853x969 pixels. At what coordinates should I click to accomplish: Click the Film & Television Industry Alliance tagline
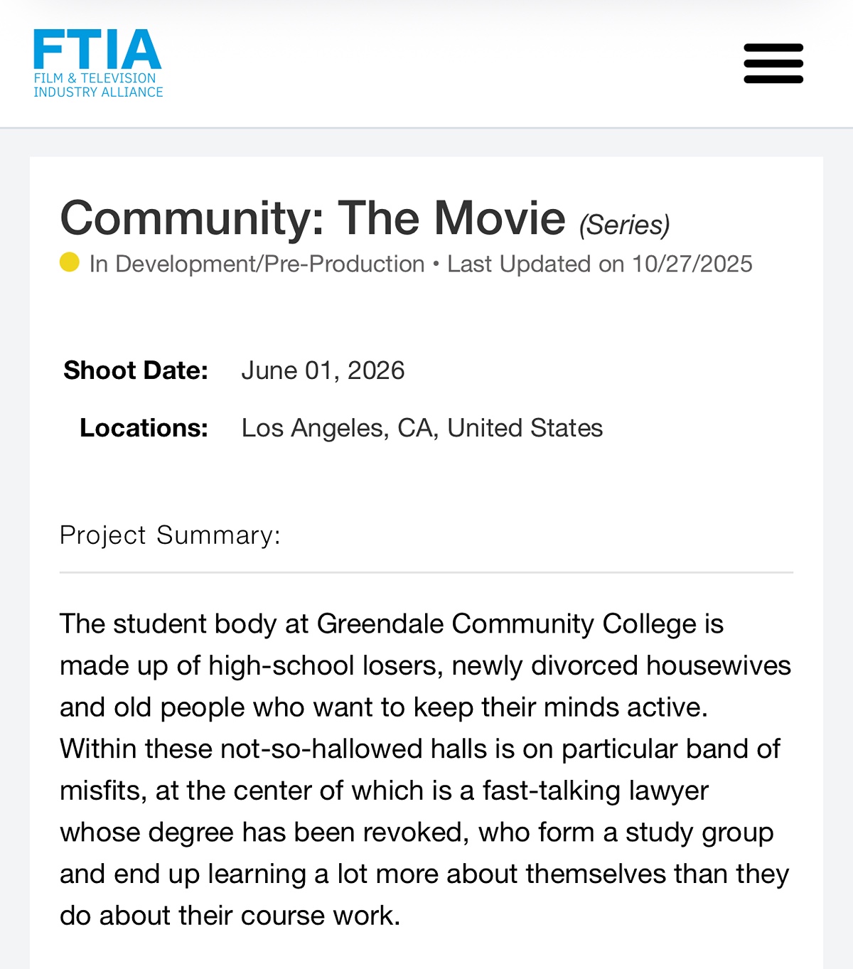coord(98,85)
